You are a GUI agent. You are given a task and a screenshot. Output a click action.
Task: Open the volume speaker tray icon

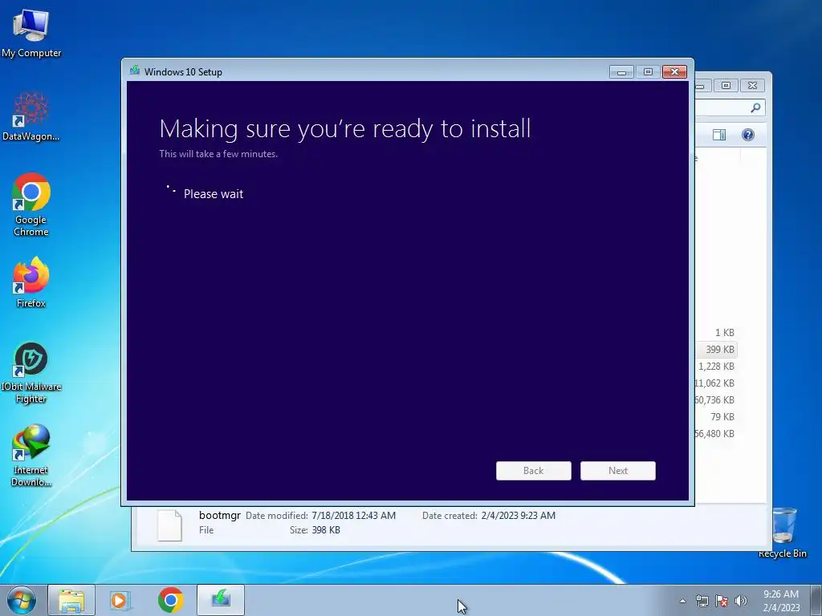pyautogui.click(x=741, y=601)
